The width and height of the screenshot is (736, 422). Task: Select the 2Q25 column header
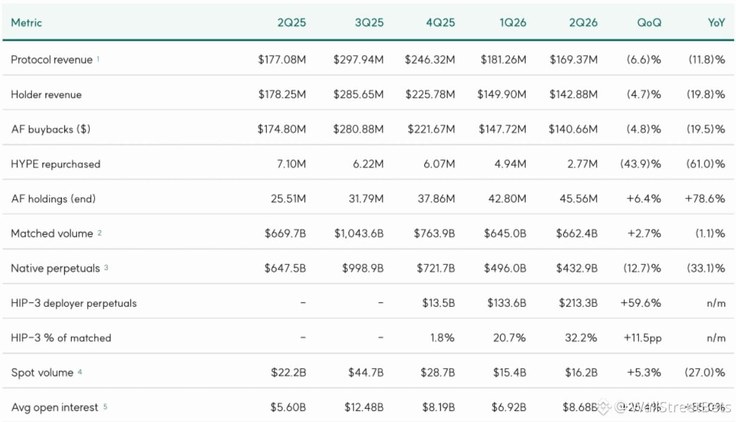[x=292, y=23]
